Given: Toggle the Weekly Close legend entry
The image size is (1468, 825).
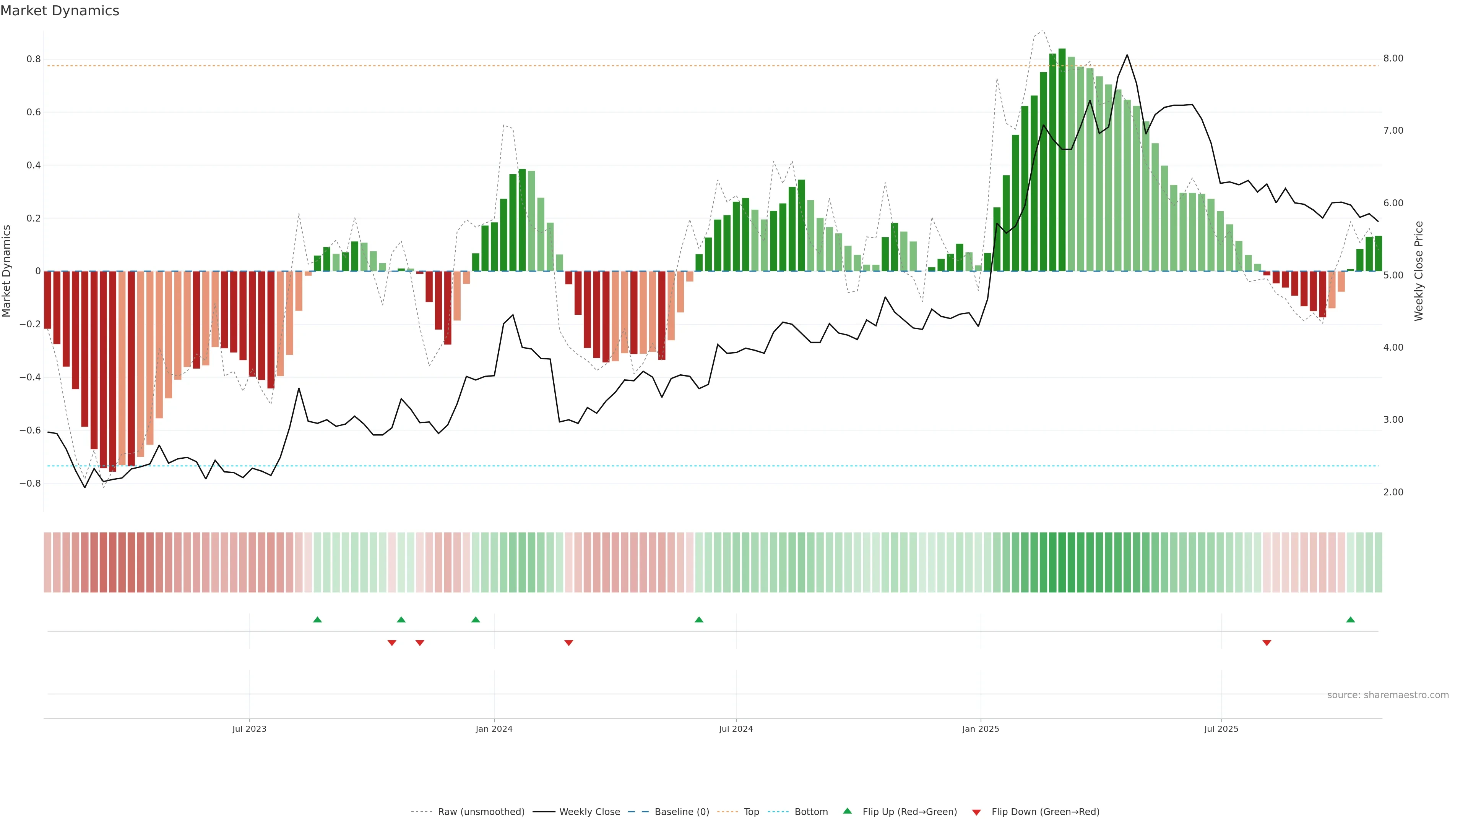Looking at the screenshot, I should point(589,812).
